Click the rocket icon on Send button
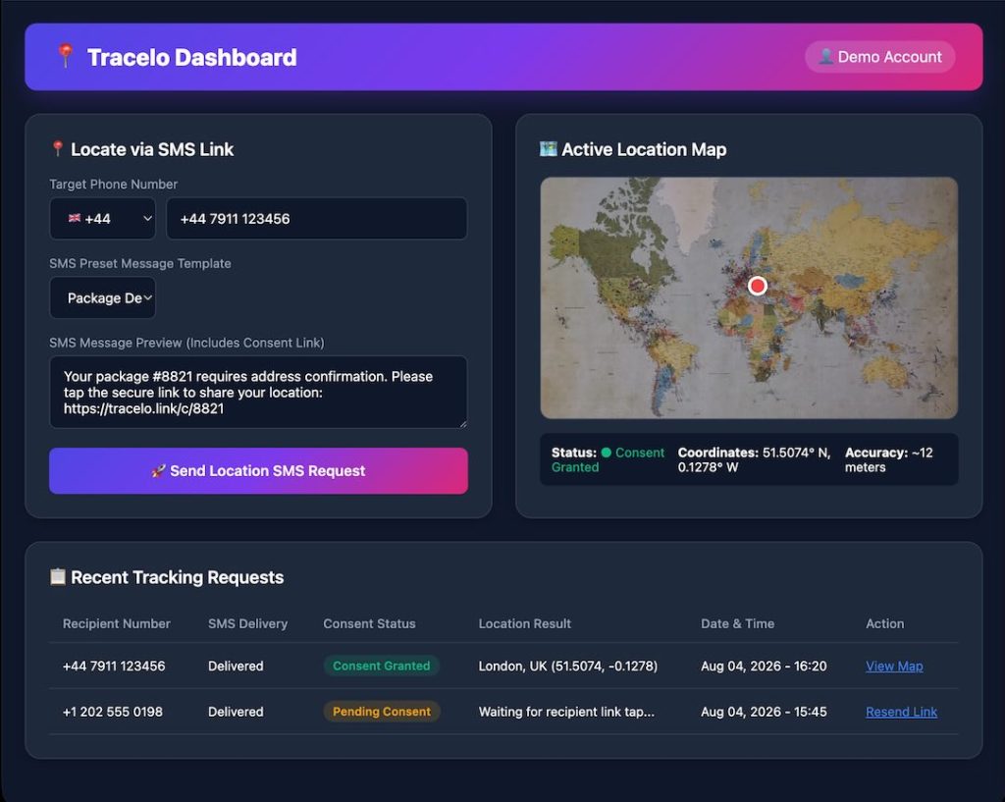Image resolution: width=1005 pixels, height=802 pixels. click(158, 470)
